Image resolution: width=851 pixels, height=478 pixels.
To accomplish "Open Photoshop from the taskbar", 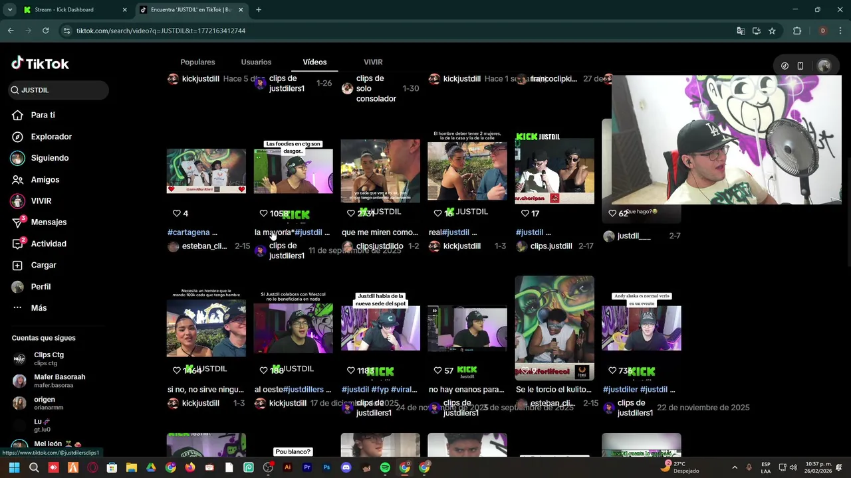I will [326, 467].
